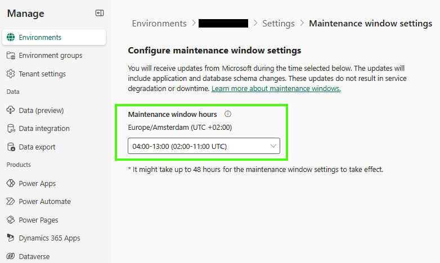This screenshot has height=263, width=440.
Task: Select Power Automate in the sidebar
Action: click(44, 202)
